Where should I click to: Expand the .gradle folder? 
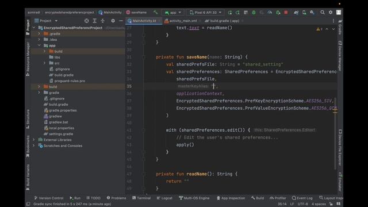tap(39, 33)
